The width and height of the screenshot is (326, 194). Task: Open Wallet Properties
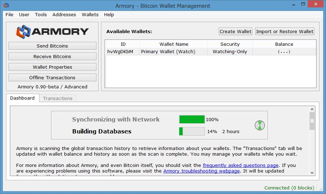click(52, 67)
